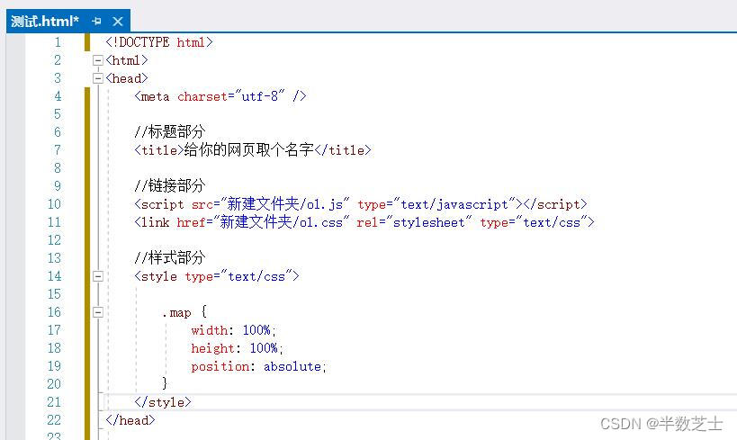
Task: Collapse the .map rule on line 16
Action: pos(98,312)
